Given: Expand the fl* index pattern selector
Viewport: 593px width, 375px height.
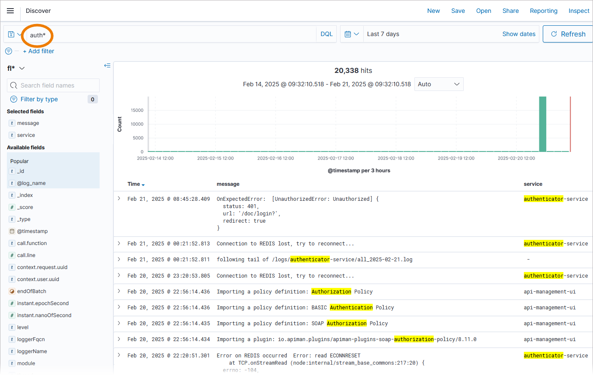Looking at the screenshot, I should coord(16,68).
